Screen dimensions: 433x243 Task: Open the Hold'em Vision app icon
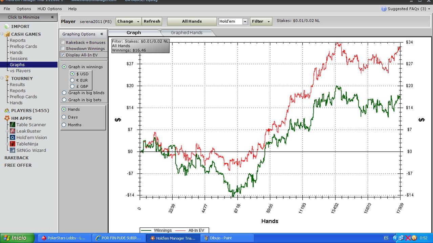[13, 138]
